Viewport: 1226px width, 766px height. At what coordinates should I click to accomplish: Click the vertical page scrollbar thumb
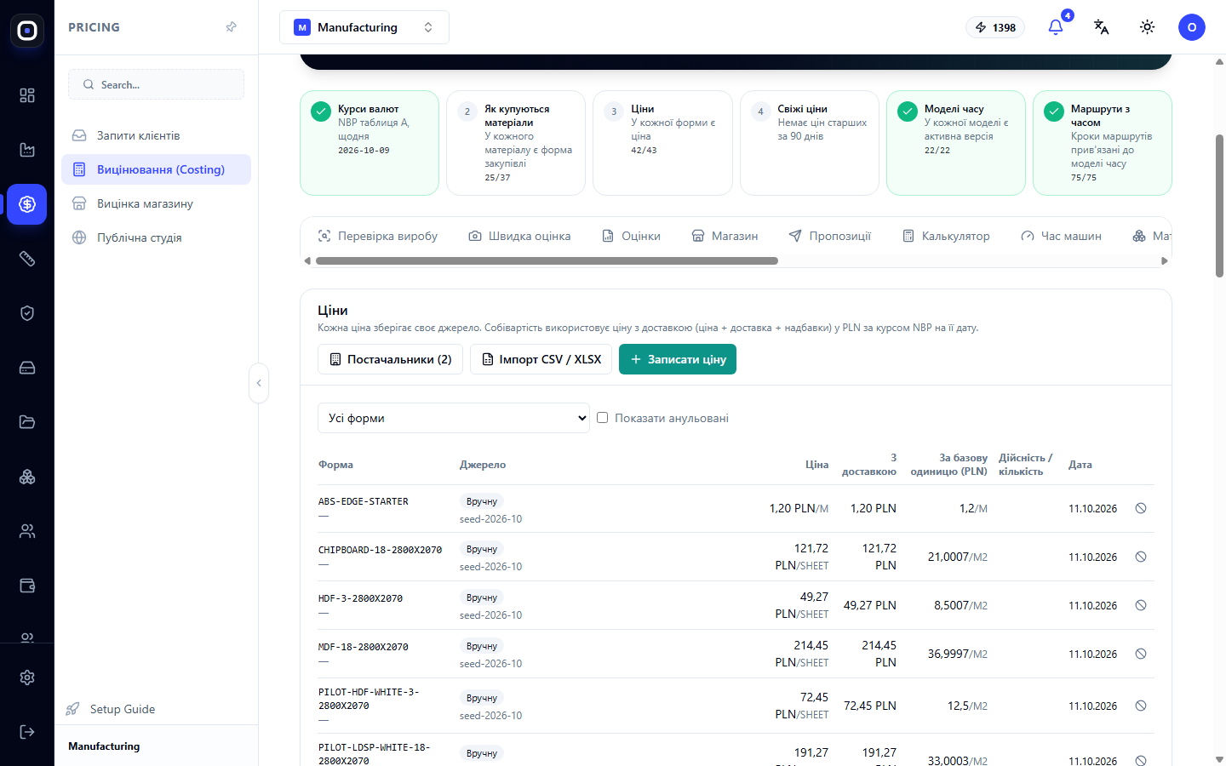pos(1219,206)
